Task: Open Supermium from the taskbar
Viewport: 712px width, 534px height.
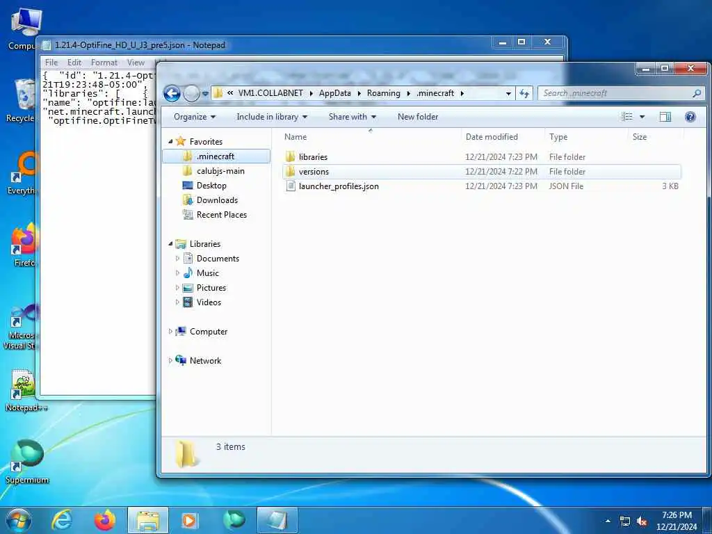Action: [234, 520]
